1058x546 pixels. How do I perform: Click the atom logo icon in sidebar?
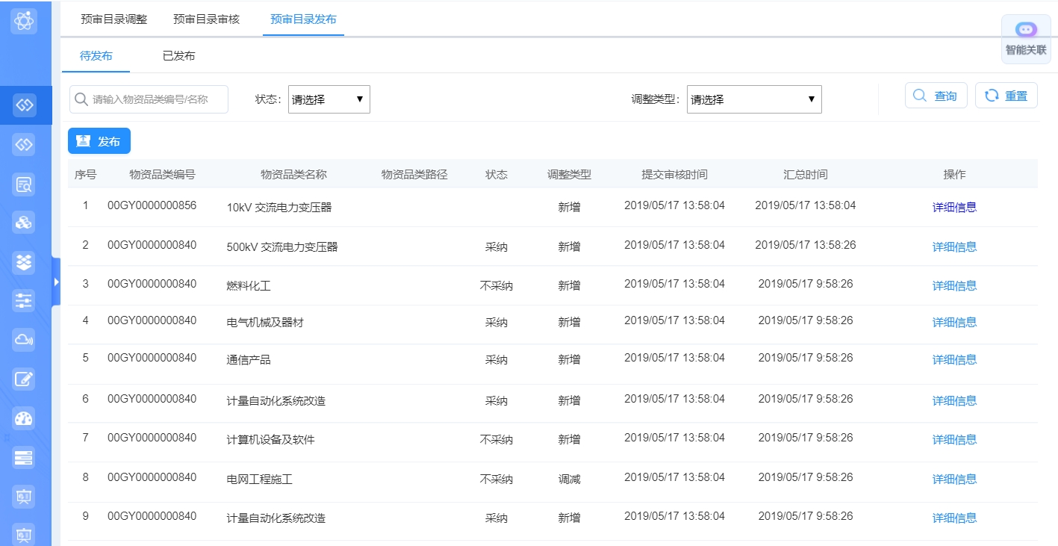(25, 22)
